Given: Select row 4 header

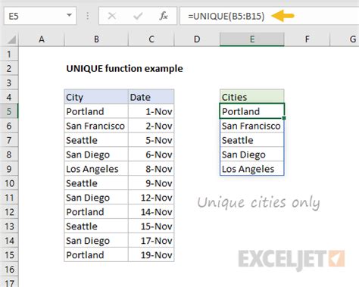Looking at the screenshot, I should [x=9, y=97].
